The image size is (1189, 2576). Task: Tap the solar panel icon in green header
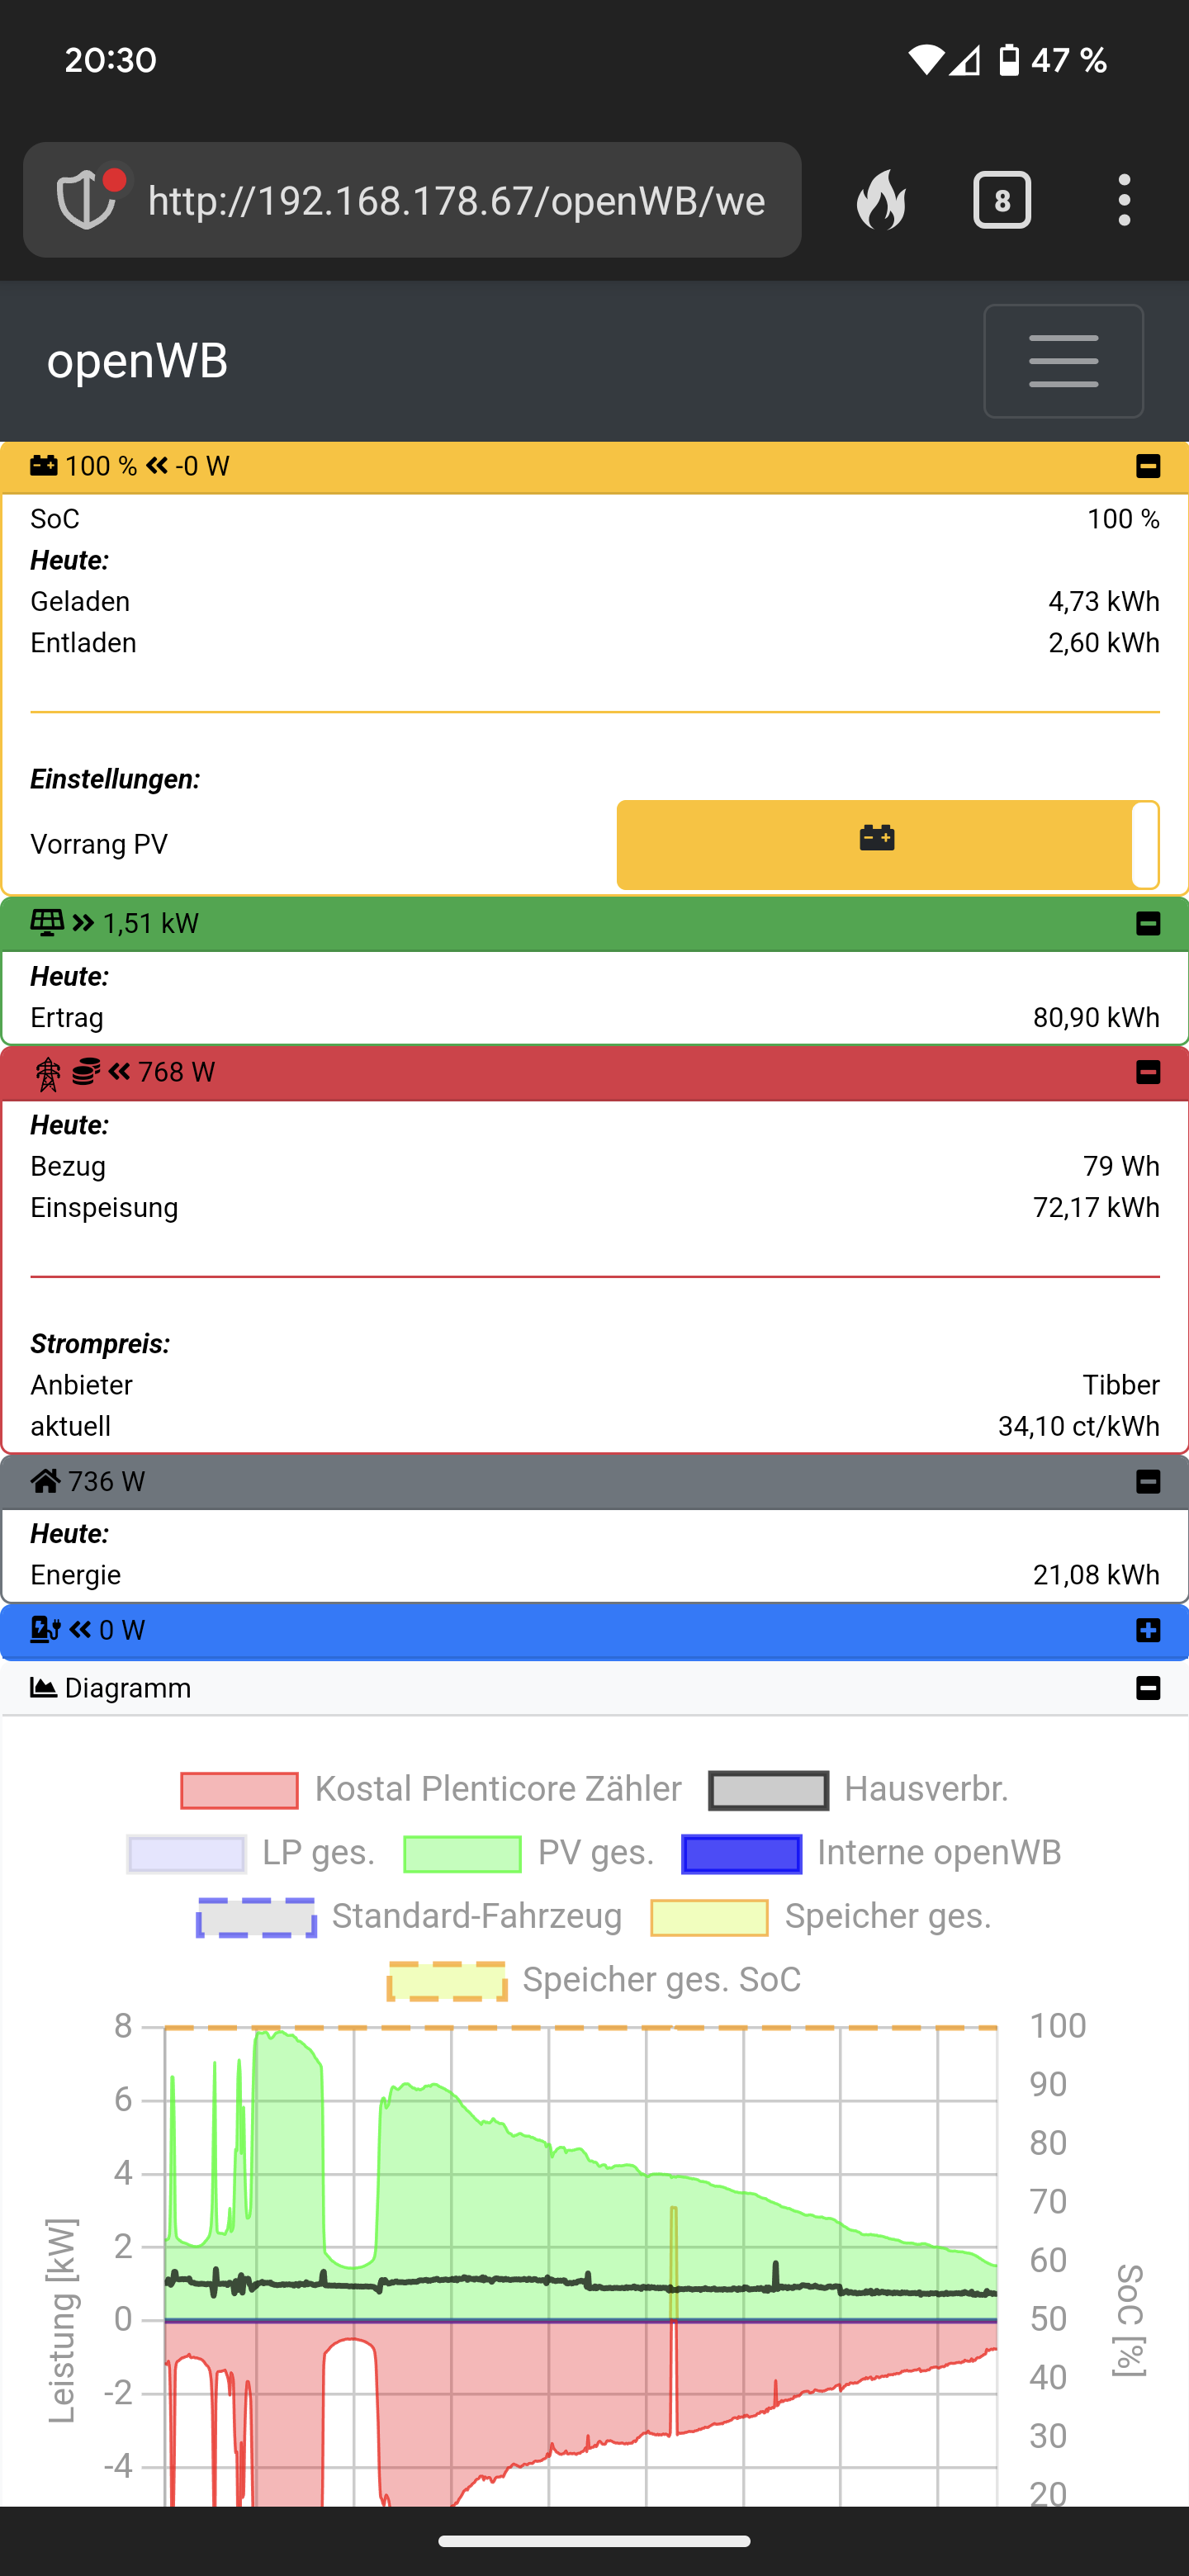click(x=46, y=922)
